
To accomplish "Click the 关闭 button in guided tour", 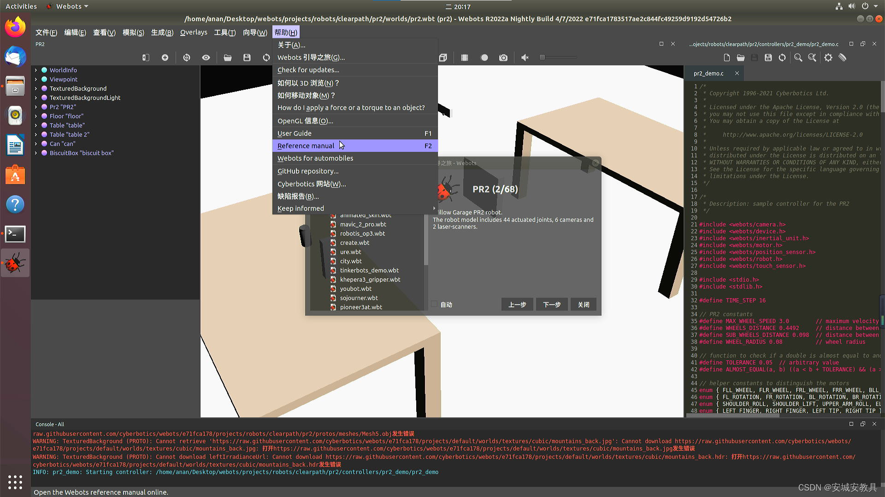I will coord(584,305).
